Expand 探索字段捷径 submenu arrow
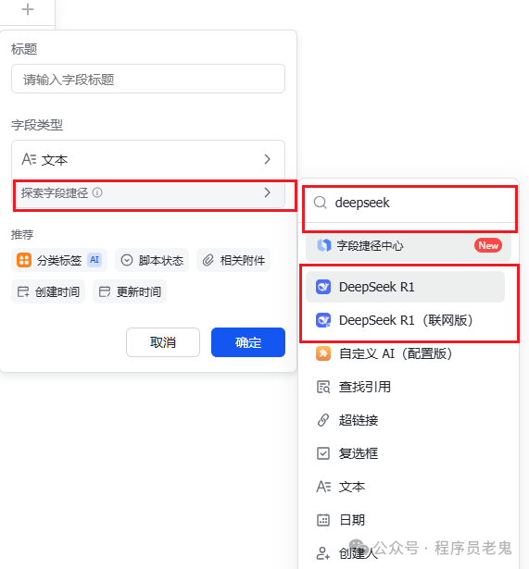 [268, 192]
